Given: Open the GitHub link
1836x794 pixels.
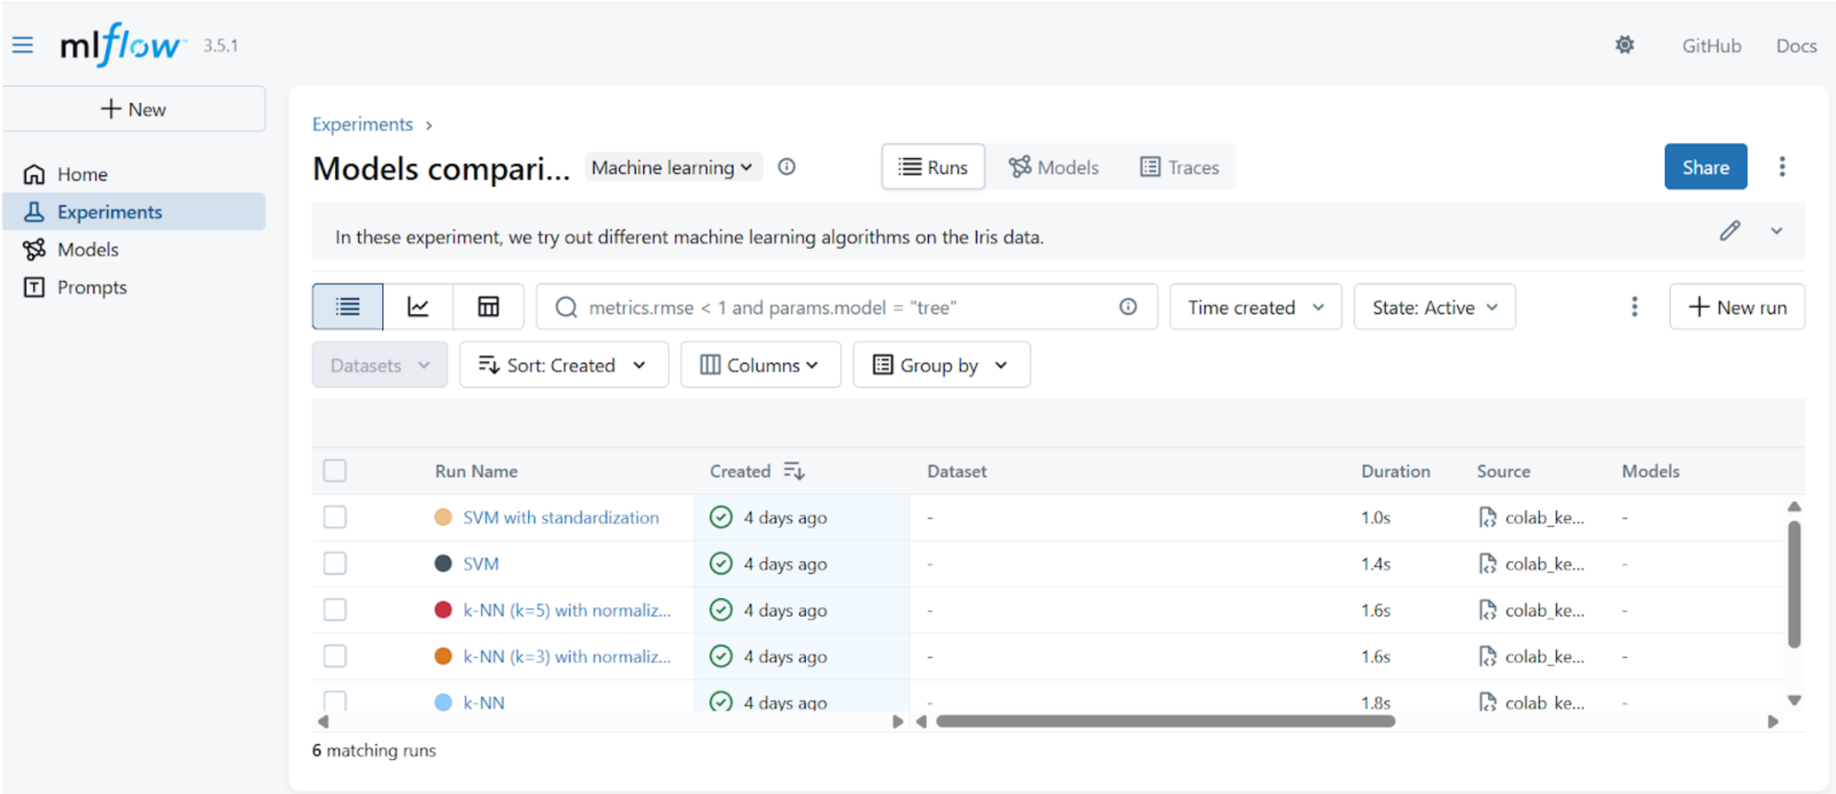Looking at the screenshot, I should [x=1712, y=45].
